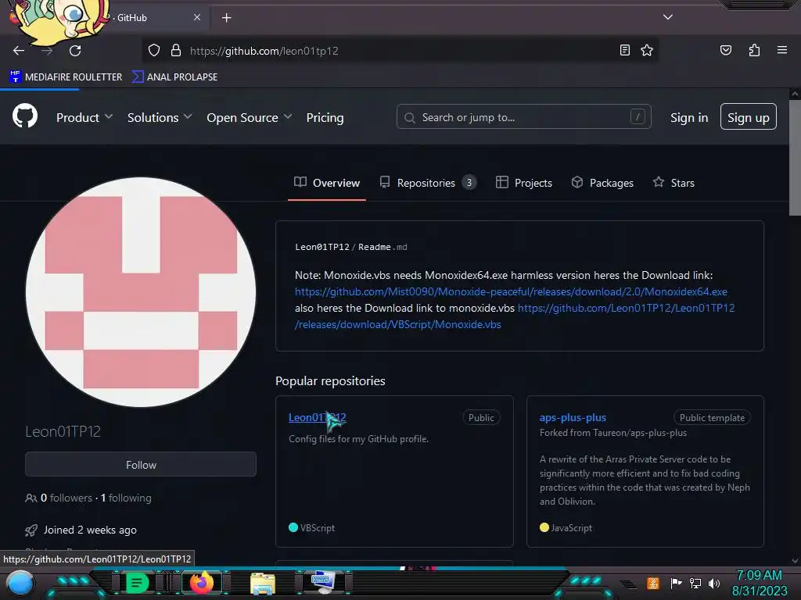The width and height of the screenshot is (801, 600).
Task: Expand the Solutions menu
Action: [x=160, y=117]
